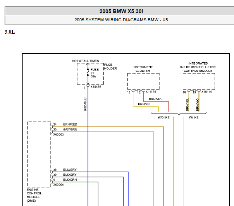This screenshot has height=206, width=234.
Task: Click the '2005 BMW X5 30i' title
Action: [121, 11]
